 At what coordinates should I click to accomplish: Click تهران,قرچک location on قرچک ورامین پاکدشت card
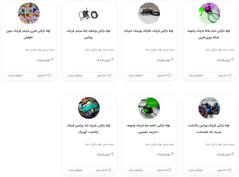pyautogui.click(x=224, y=154)
